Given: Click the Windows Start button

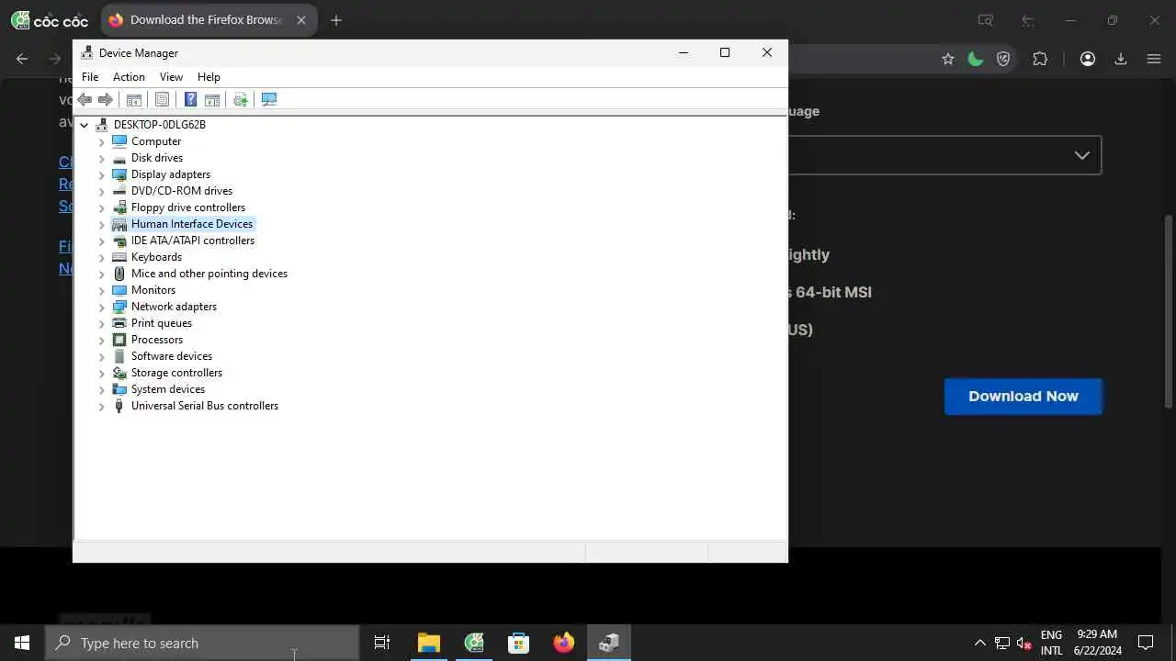Looking at the screenshot, I should [22, 643].
